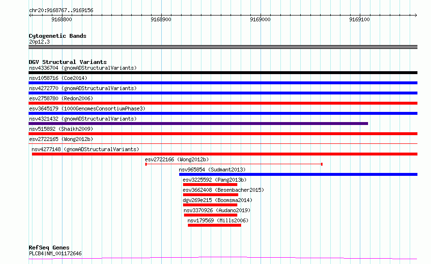Open variant esv3662408 (Besenbacher2015) label
Viewport: 431px width, 264px height.
[223, 190]
